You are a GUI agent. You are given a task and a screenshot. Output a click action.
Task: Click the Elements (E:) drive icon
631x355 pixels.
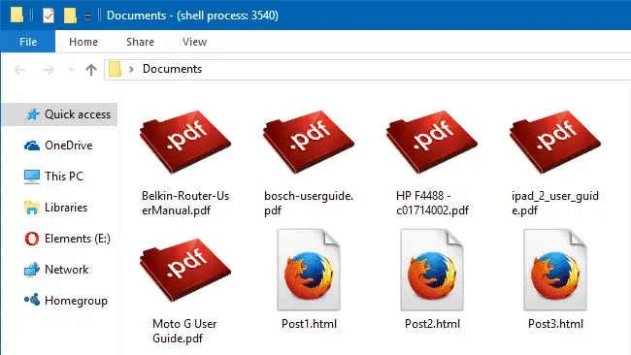tap(32, 239)
